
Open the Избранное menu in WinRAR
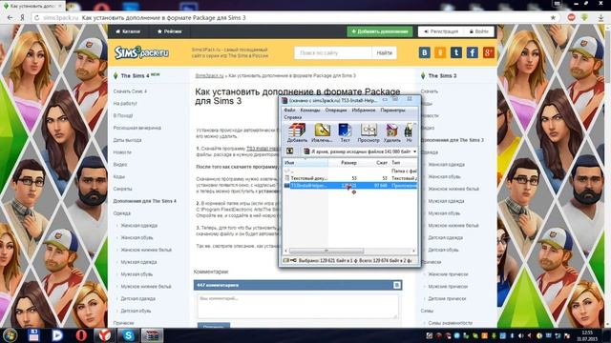(364, 111)
